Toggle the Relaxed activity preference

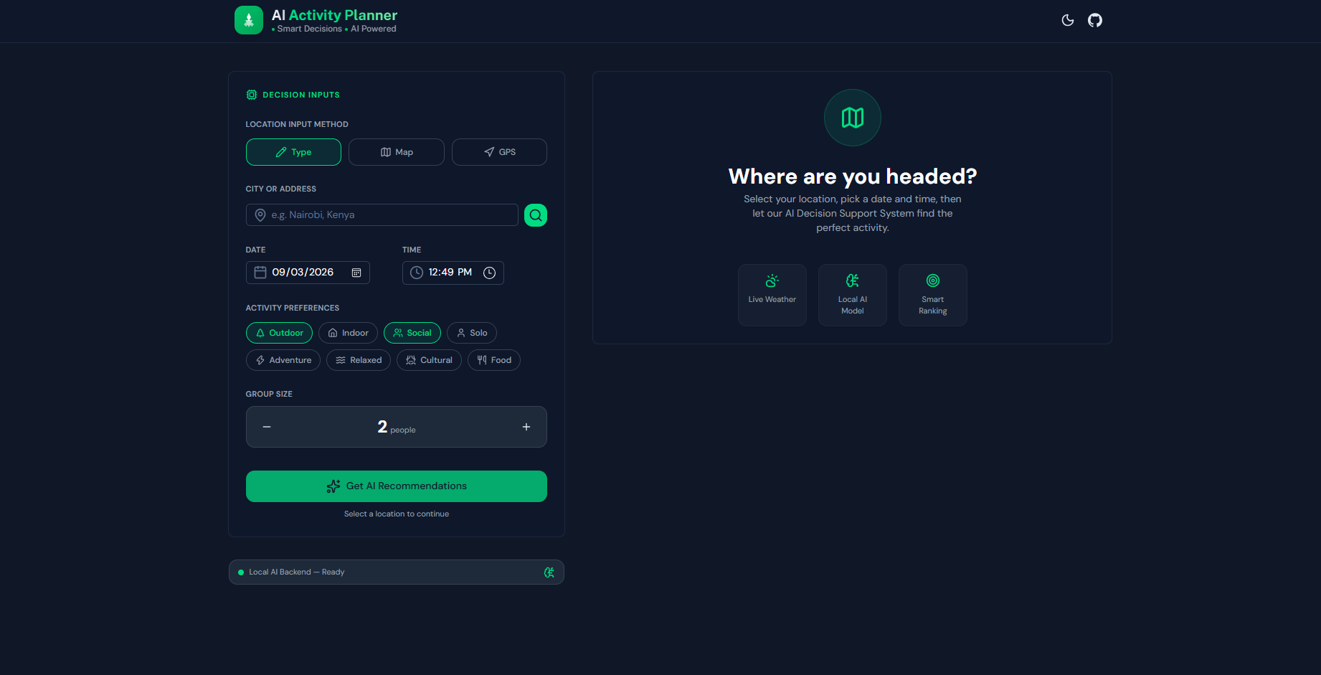click(359, 360)
